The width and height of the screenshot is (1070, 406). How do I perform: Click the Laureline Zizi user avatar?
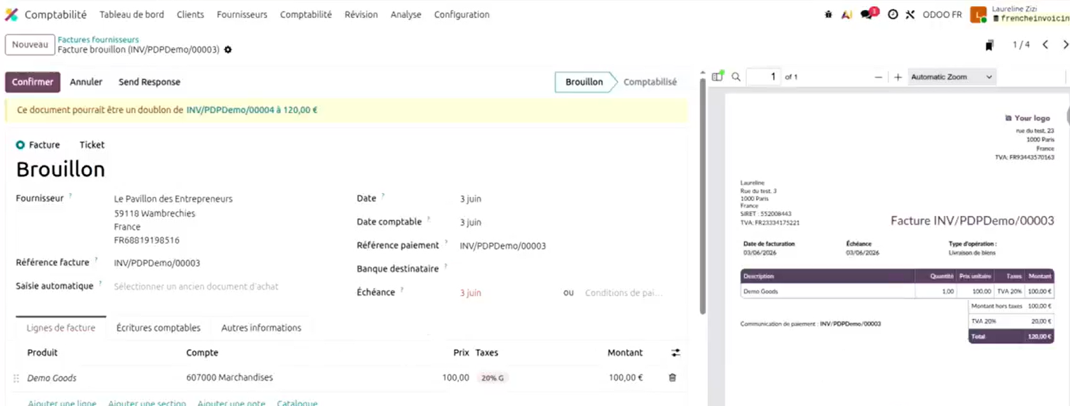tap(978, 14)
